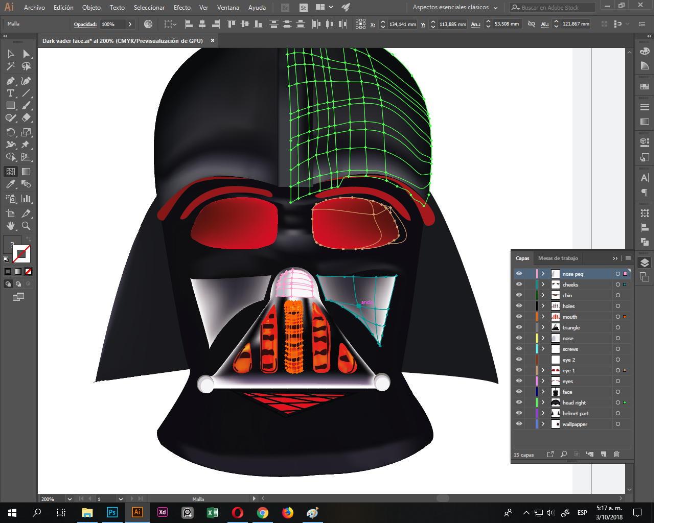
Task: Select the Type tool
Action: pyautogui.click(x=11, y=93)
